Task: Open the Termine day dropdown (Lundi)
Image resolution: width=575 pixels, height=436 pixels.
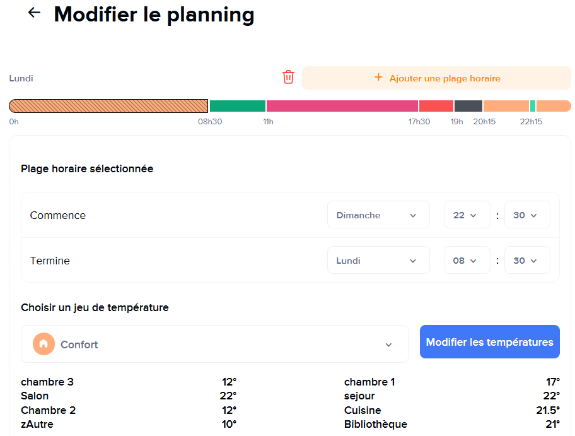Action: tap(378, 261)
